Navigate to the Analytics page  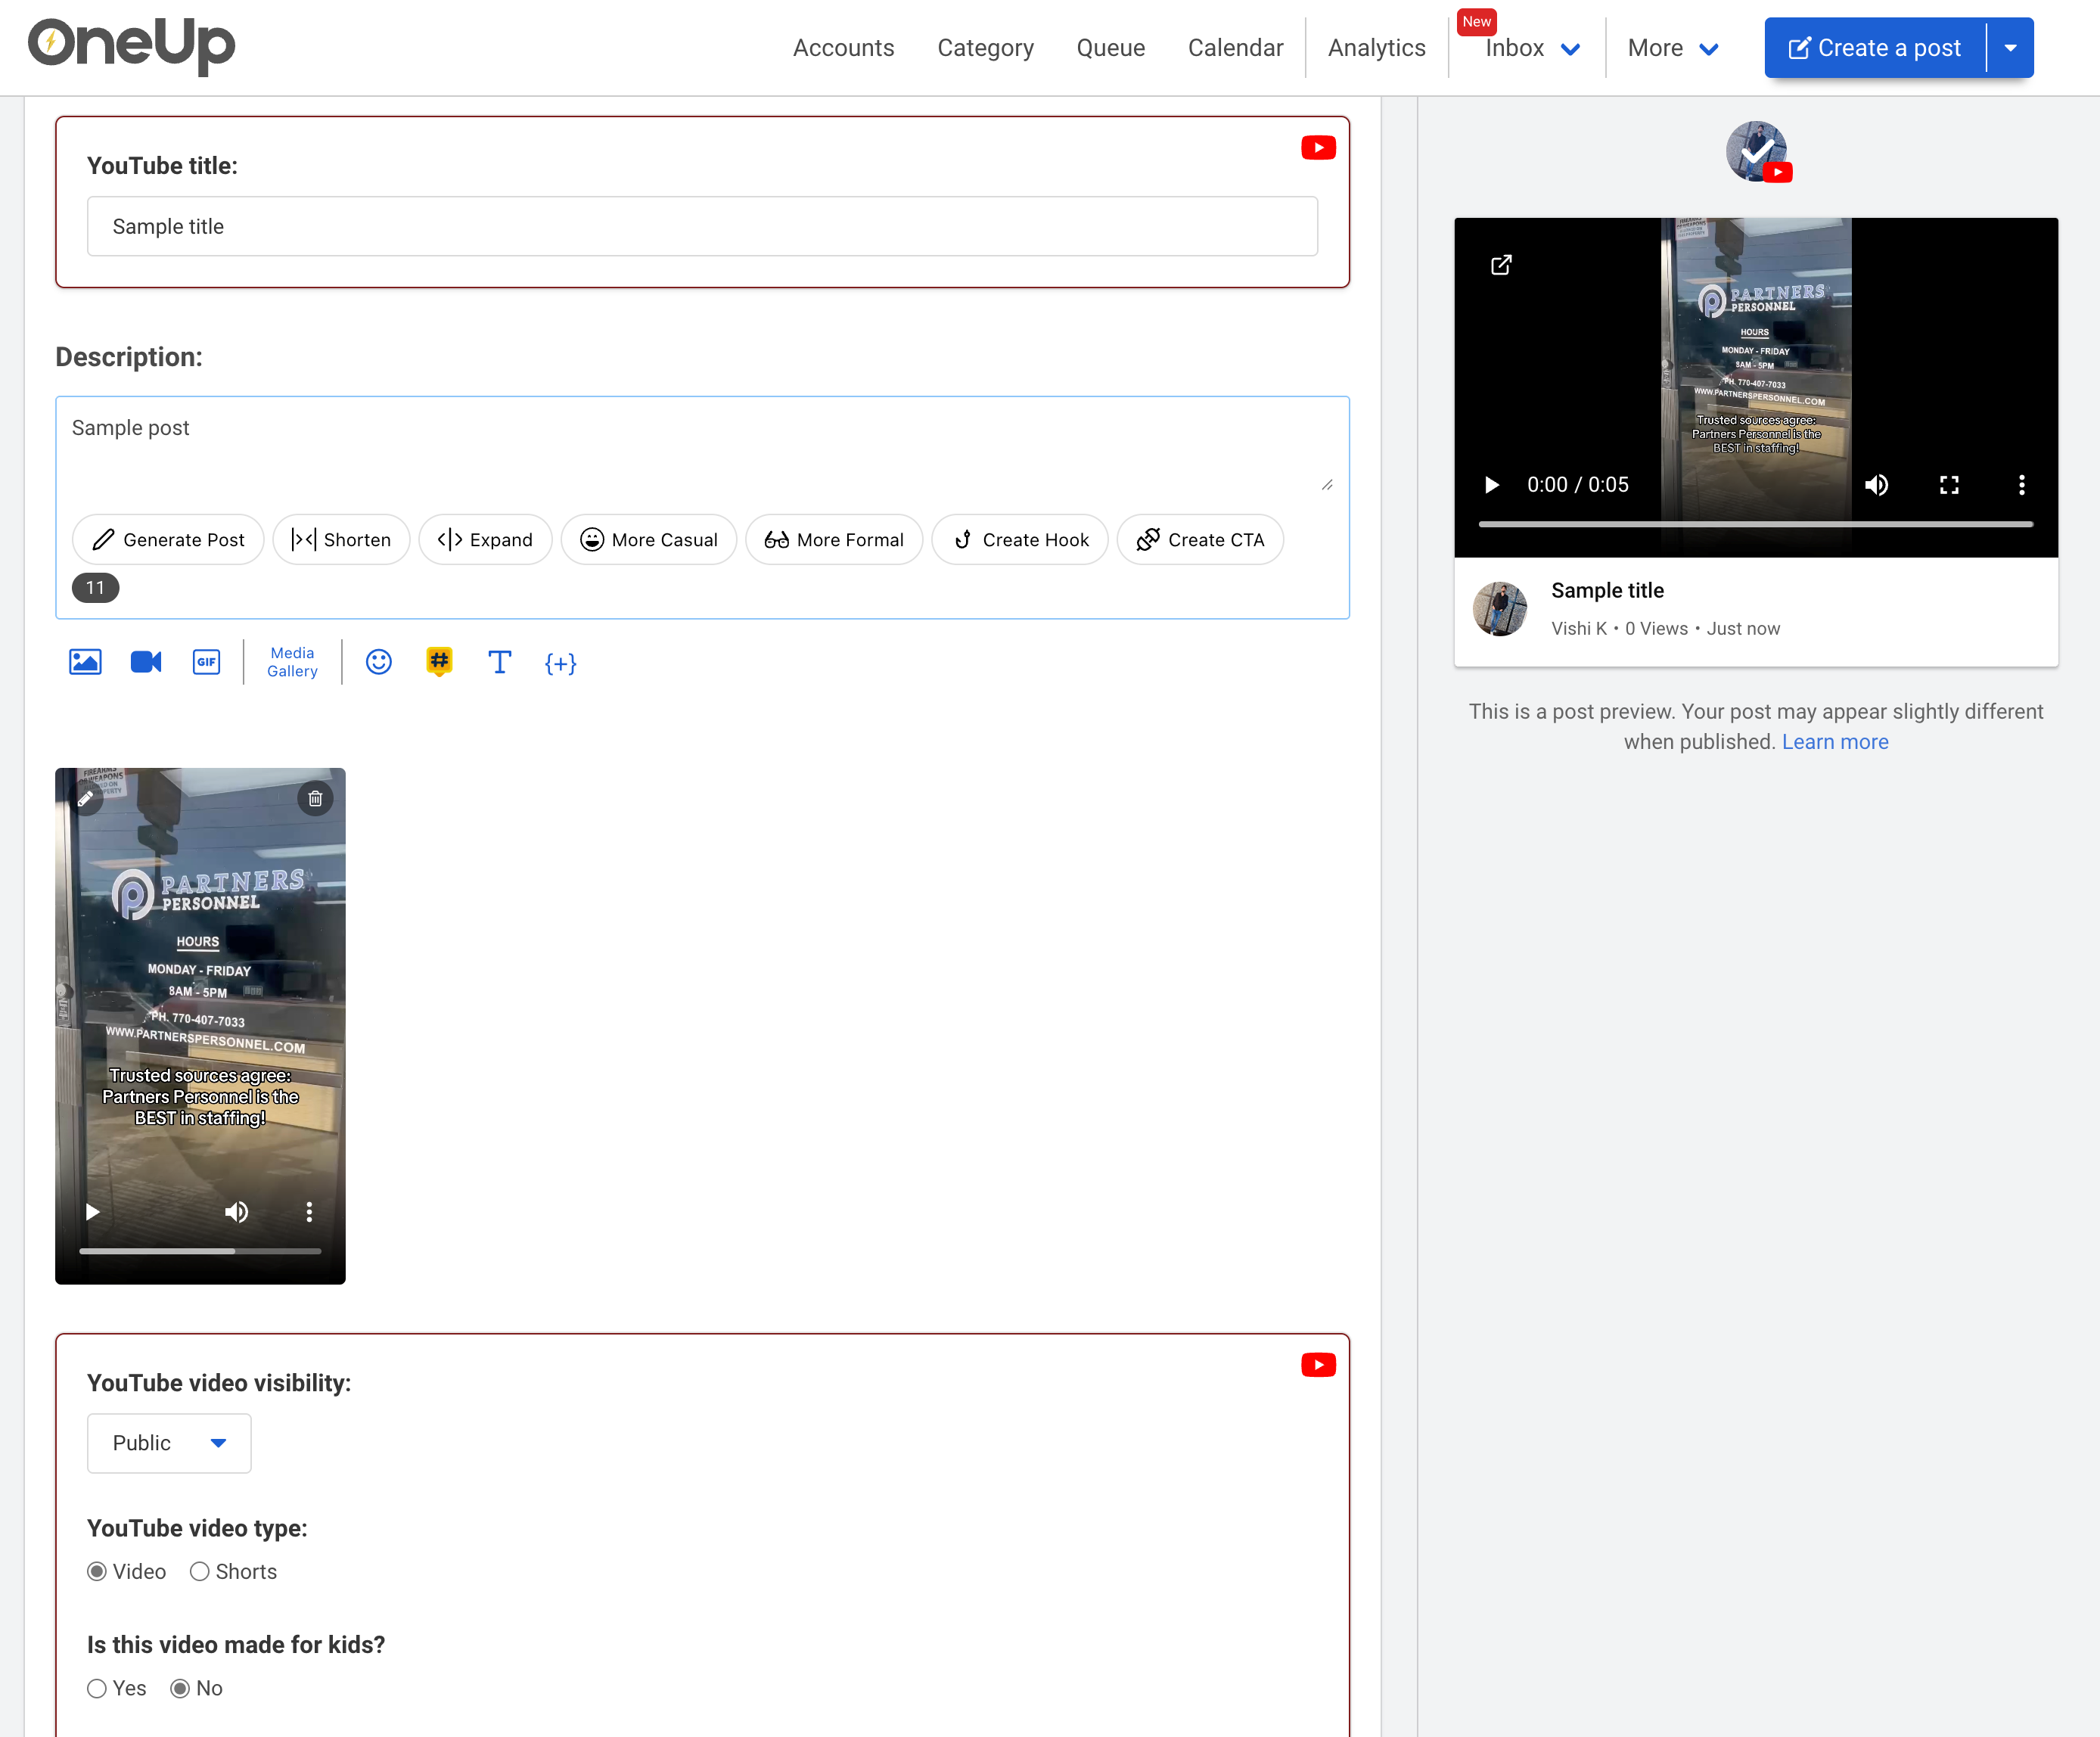pyautogui.click(x=1376, y=47)
